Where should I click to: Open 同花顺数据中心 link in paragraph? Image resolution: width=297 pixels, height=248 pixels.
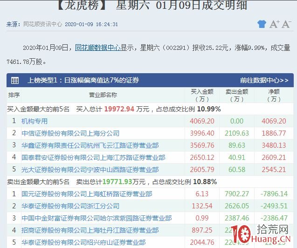98,48
